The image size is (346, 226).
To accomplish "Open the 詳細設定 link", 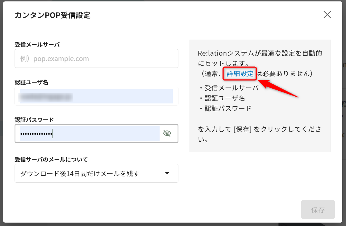I will click(x=240, y=74).
